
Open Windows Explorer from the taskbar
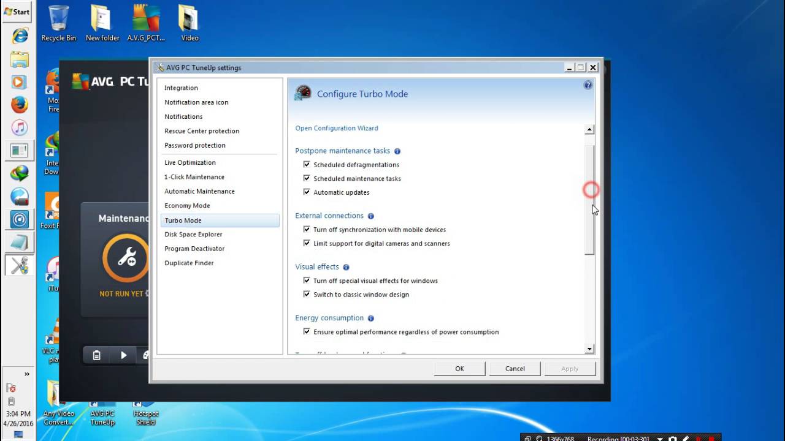[20, 59]
